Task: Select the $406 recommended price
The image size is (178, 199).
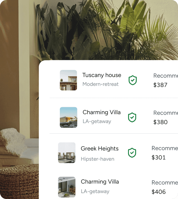Action: 159,192
